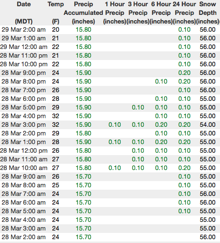Click the 1 Hour Precip column header
Viewport: 220px width, 243px height.
[115, 12]
